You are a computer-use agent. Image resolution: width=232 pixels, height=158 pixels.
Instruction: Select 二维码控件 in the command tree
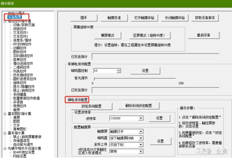click(x=21, y=67)
